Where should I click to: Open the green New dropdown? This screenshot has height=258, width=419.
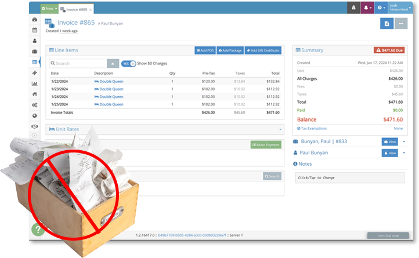tap(49, 9)
